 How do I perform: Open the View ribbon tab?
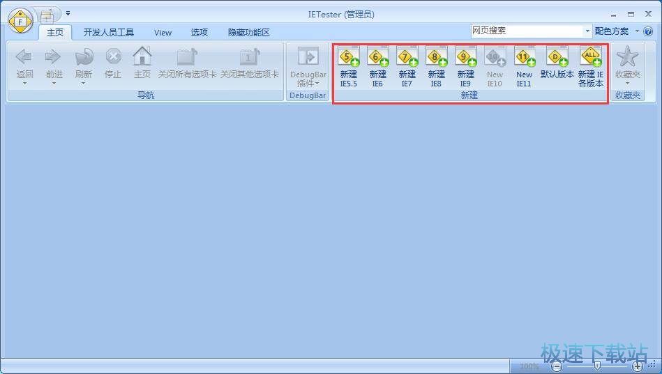pyautogui.click(x=163, y=33)
